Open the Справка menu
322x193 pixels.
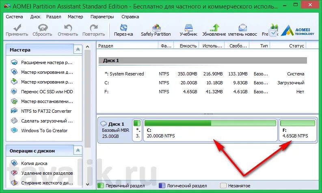[130, 17]
